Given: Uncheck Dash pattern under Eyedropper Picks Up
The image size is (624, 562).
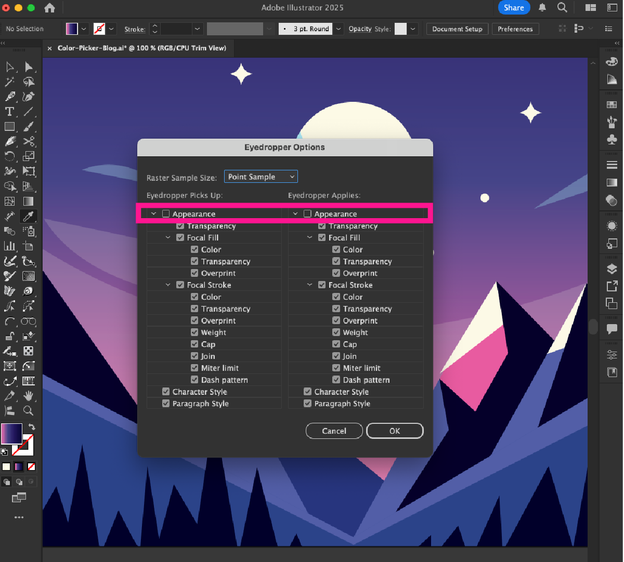Looking at the screenshot, I should pos(194,380).
